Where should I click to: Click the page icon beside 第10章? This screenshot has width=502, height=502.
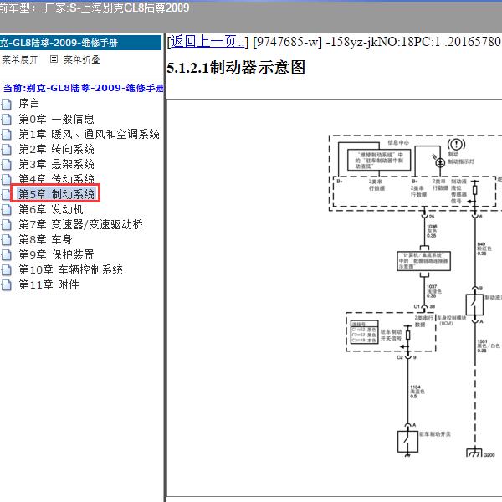6,270
